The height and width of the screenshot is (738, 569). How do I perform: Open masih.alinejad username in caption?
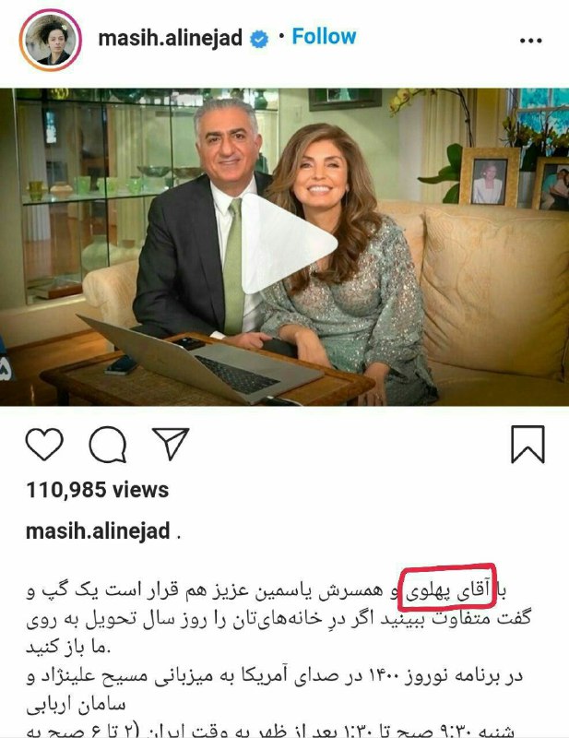point(98,531)
